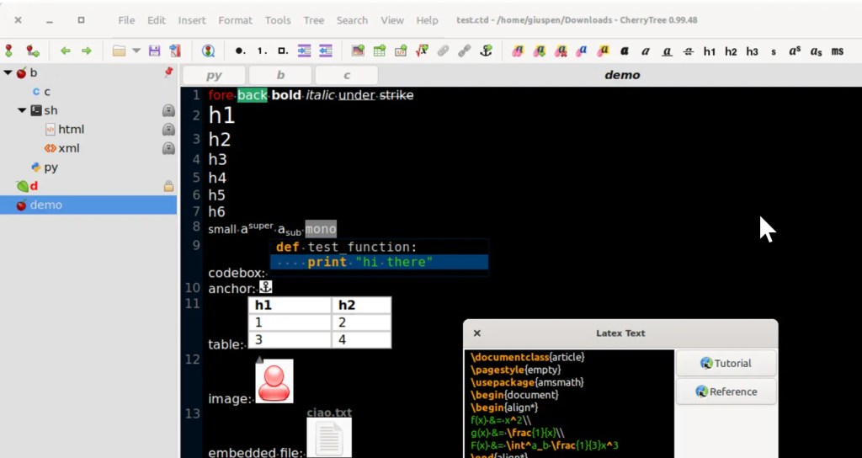Viewport: 862px width, 458px height.
Task: Toggle the h2 heading format button
Action: point(731,51)
